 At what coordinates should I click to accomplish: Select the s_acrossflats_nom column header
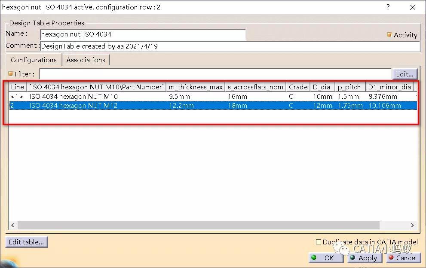tap(256, 87)
